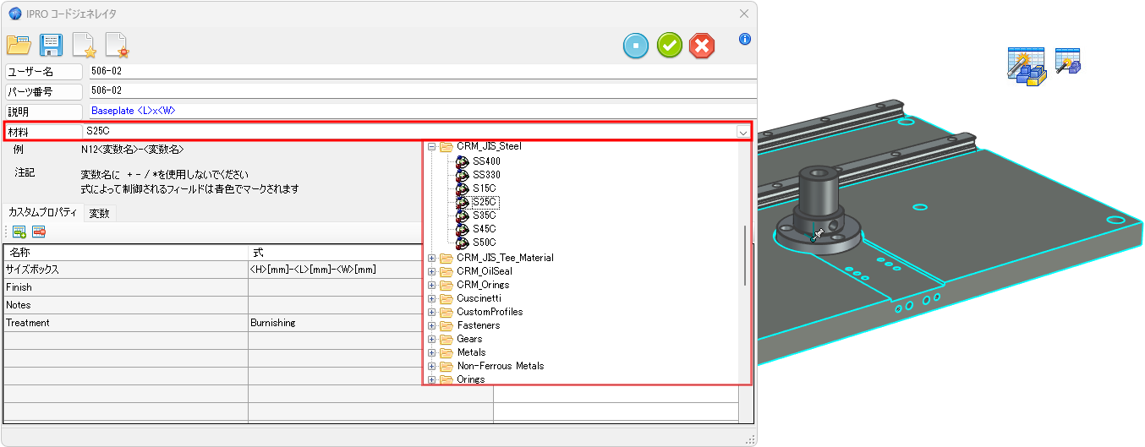Expand the Fasteners folder

point(431,325)
